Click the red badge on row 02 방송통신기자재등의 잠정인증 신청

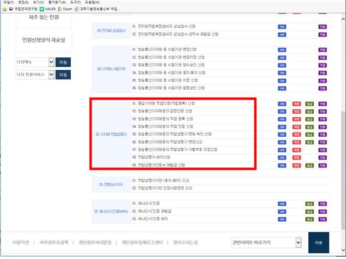click(297, 112)
